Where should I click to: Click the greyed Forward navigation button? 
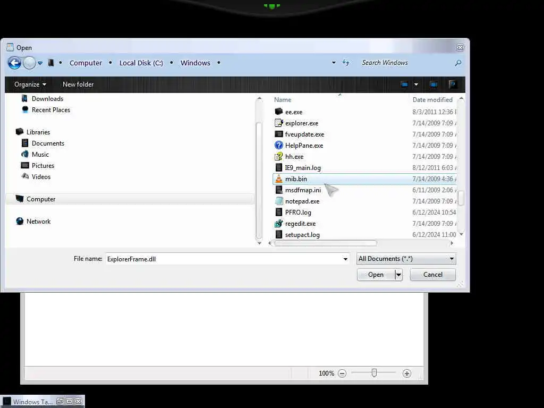pyautogui.click(x=30, y=63)
